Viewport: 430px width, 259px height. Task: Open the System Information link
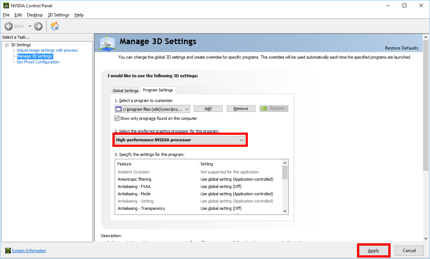point(29,251)
